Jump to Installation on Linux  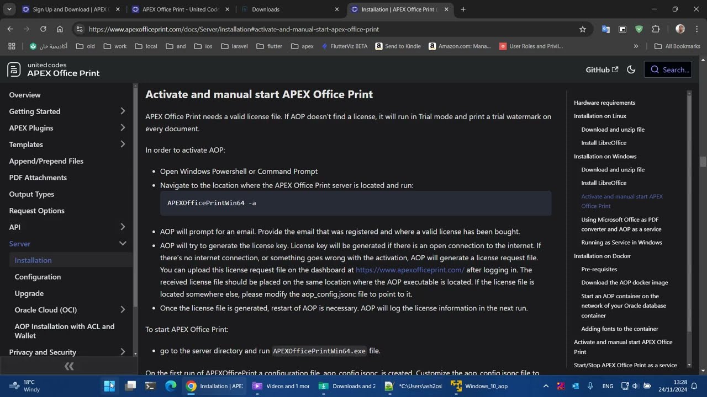pos(600,116)
